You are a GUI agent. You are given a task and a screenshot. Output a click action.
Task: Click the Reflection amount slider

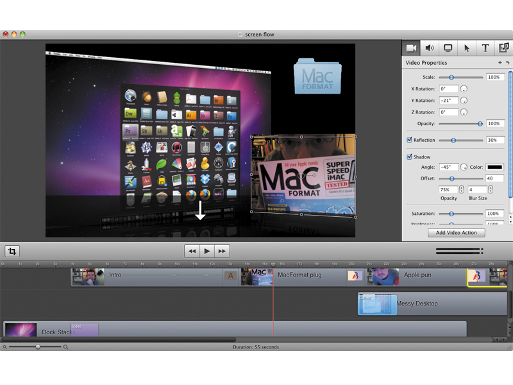(460, 140)
